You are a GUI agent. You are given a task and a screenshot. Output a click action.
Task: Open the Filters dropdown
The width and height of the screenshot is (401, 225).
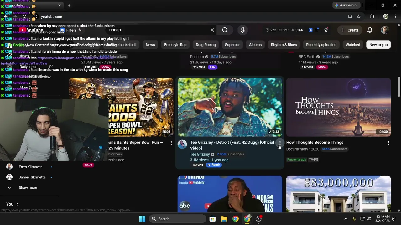[74, 30]
